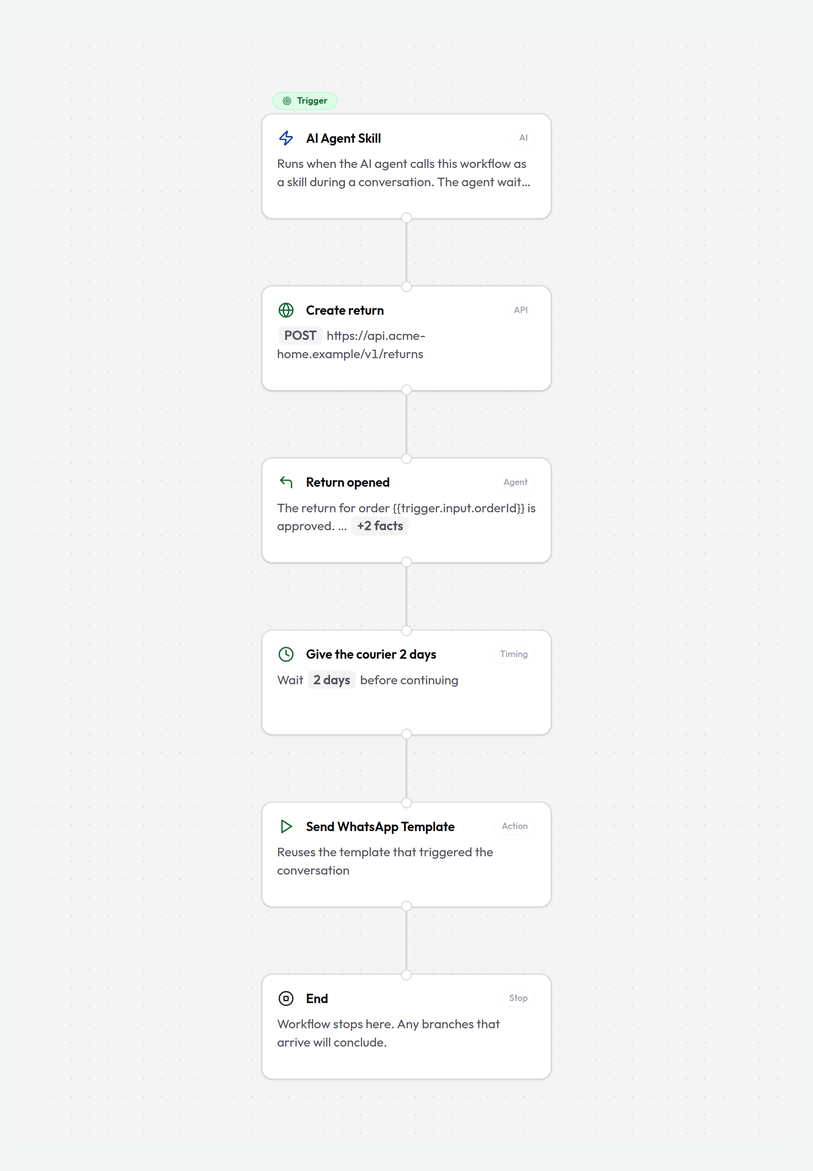Click the Agent tag on Return opened
Viewport: 813px width, 1171px height.
515,482
